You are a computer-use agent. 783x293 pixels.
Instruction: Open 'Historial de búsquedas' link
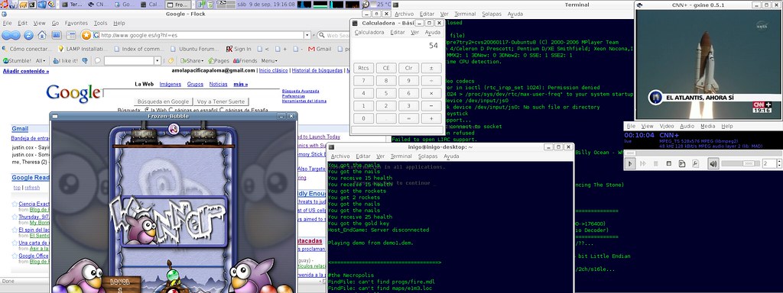[x=317, y=71]
